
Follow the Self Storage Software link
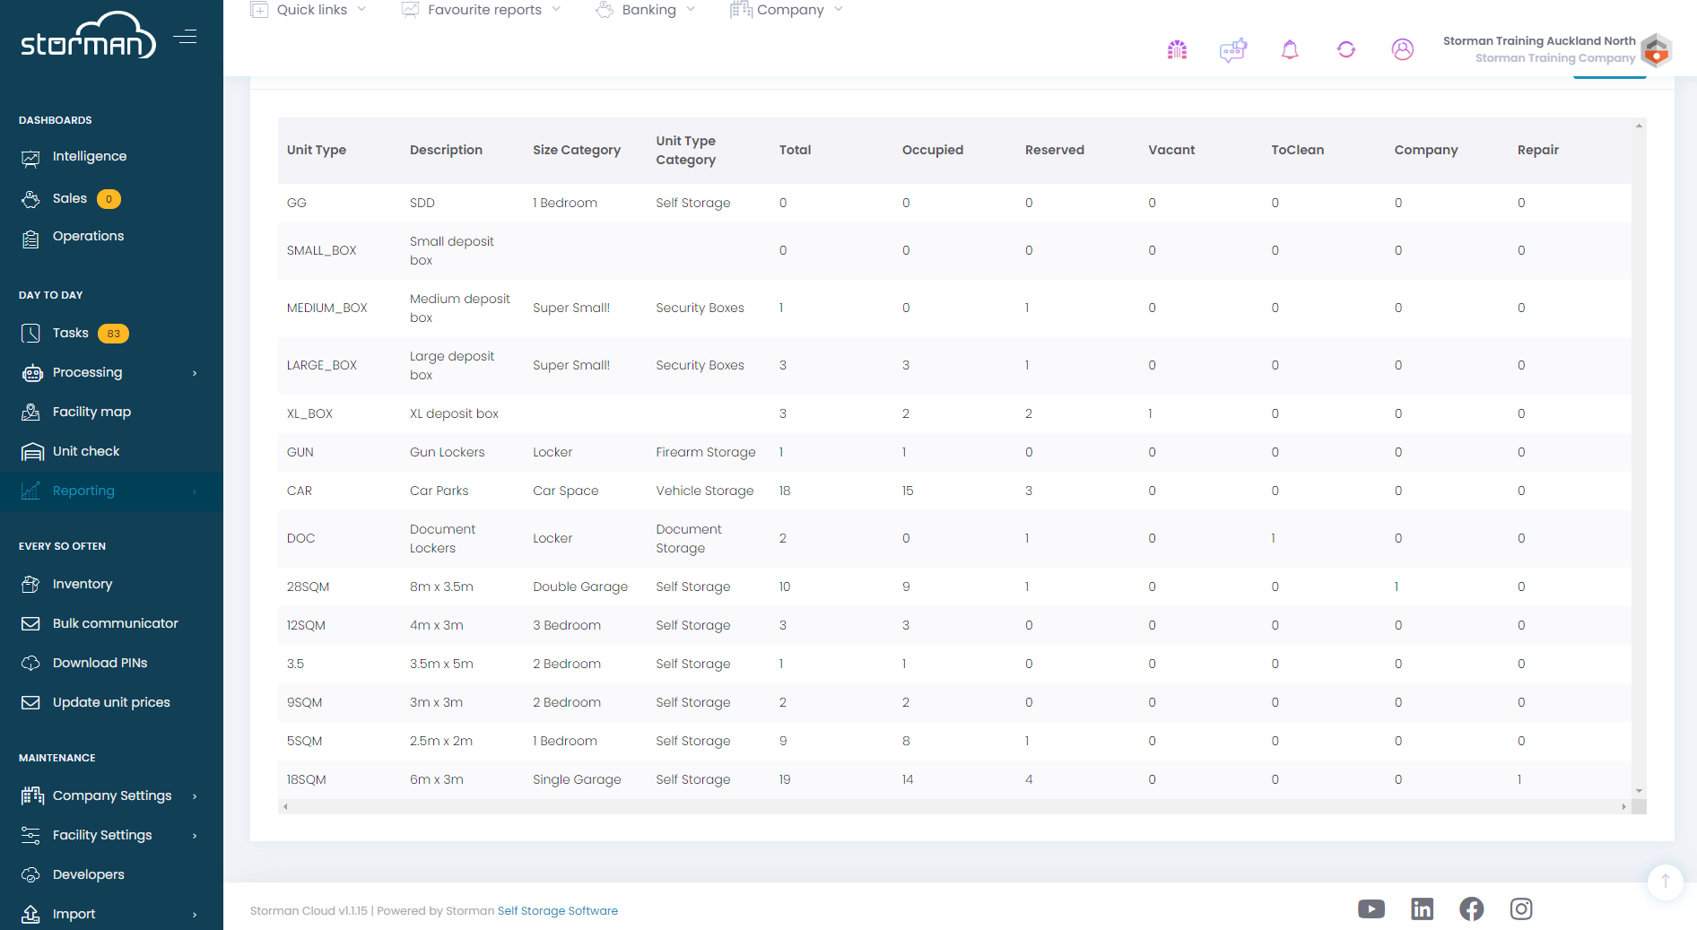pos(558,911)
